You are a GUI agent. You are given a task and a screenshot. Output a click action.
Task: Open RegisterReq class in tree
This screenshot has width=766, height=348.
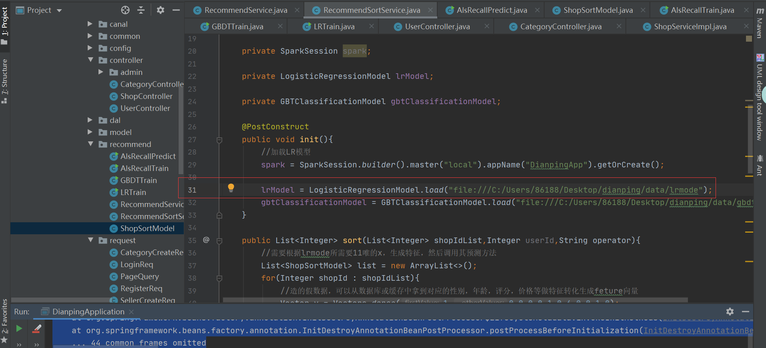point(141,288)
